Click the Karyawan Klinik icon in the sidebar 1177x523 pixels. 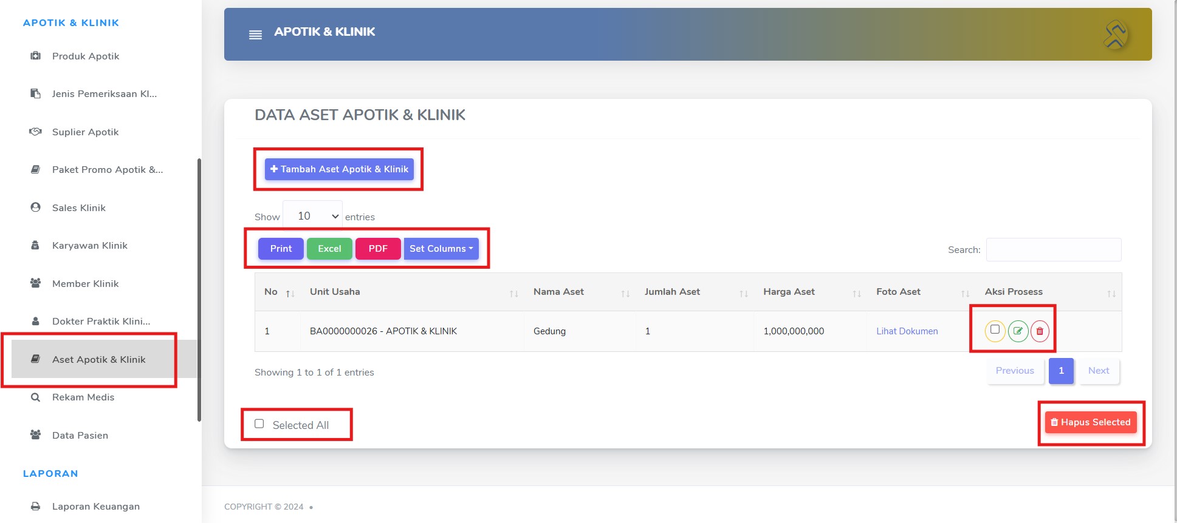click(x=36, y=245)
